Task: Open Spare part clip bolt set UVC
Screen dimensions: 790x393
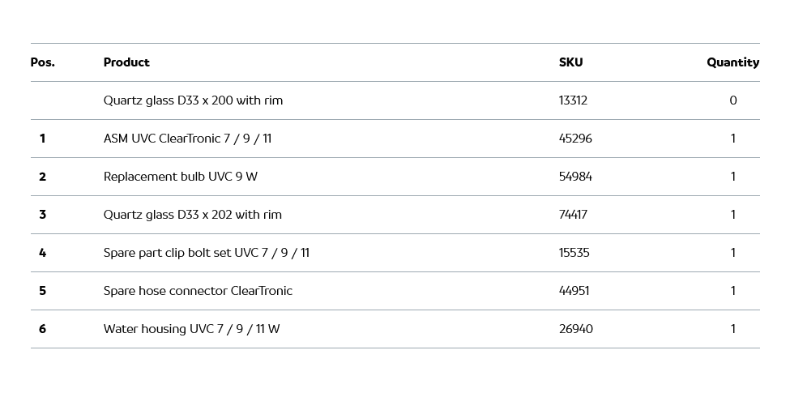Action: 206,253
